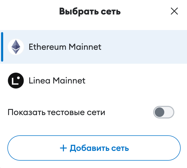This screenshot has height=168, width=187.
Task: Click the Ethereum Mainnet text label
Action: pyautogui.click(x=65, y=47)
